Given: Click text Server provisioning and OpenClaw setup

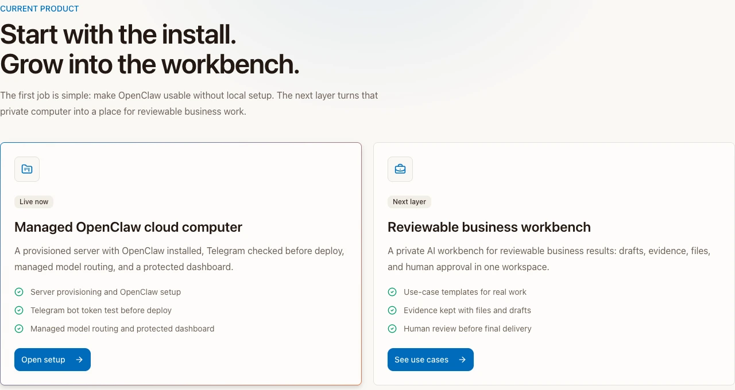Looking at the screenshot, I should tap(106, 292).
